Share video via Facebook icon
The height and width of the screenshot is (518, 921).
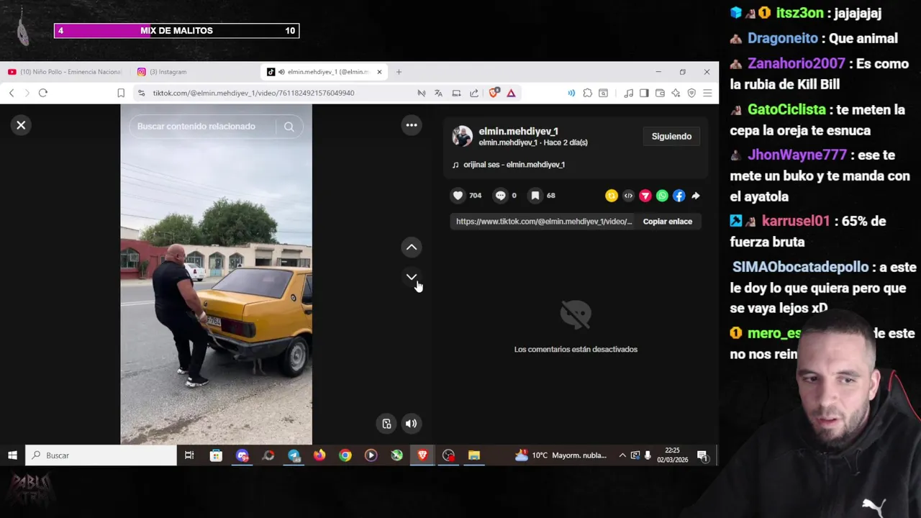679,196
